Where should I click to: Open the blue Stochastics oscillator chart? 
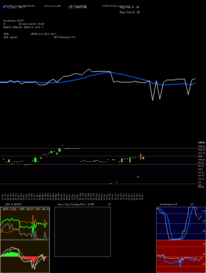[181, 223]
